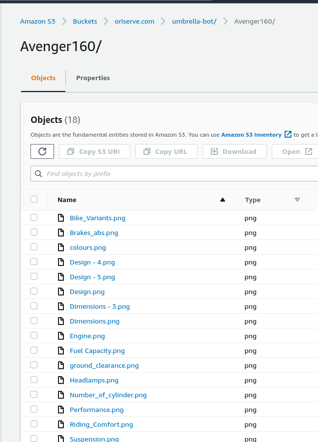Click the Type column sort arrow
The width and height of the screenshot is (318, 442).
[297, 200]
